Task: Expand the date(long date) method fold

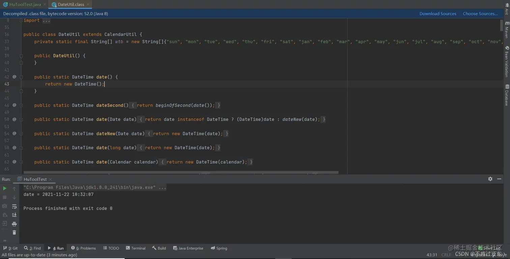Action: [x=21, y=148]
